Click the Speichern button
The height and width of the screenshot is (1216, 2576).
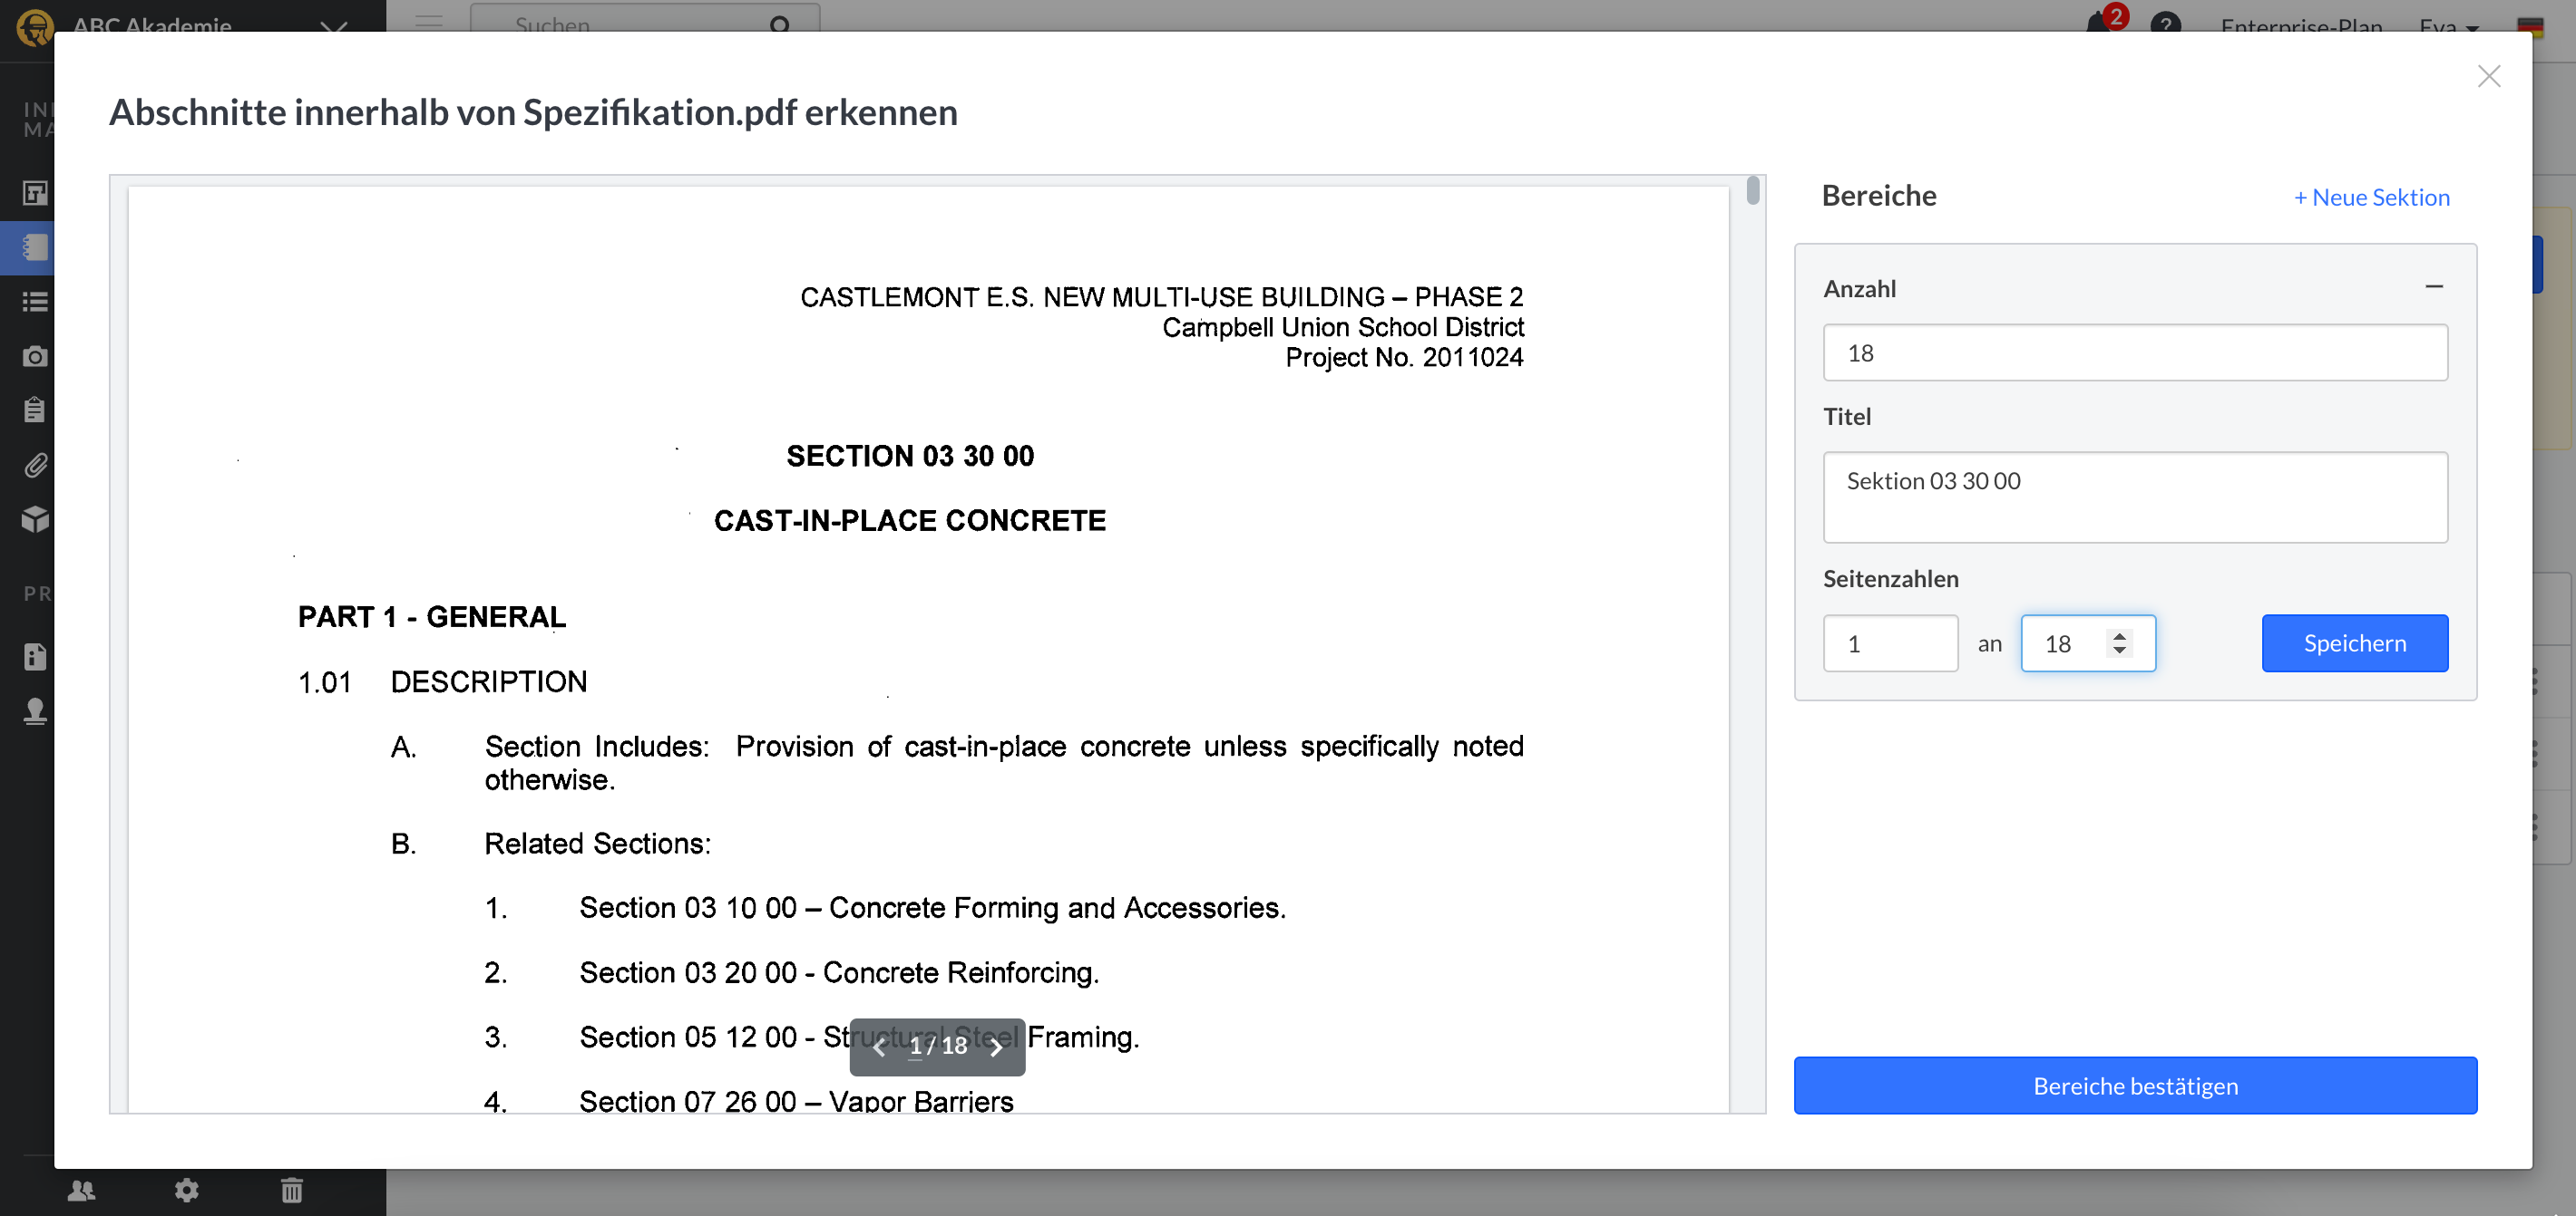click(x=2355, y=642)
